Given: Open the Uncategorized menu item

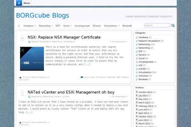Looking at the screenshot, I should point(82,26).
